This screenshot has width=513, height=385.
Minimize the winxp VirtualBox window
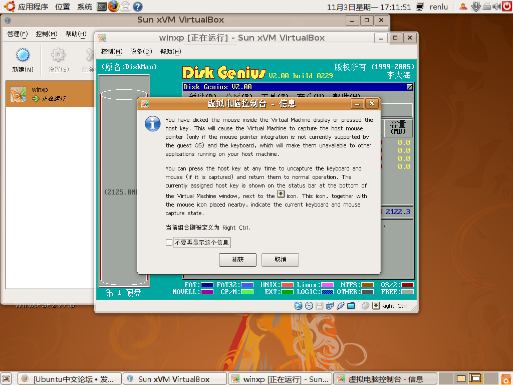(x=381, y=38)
